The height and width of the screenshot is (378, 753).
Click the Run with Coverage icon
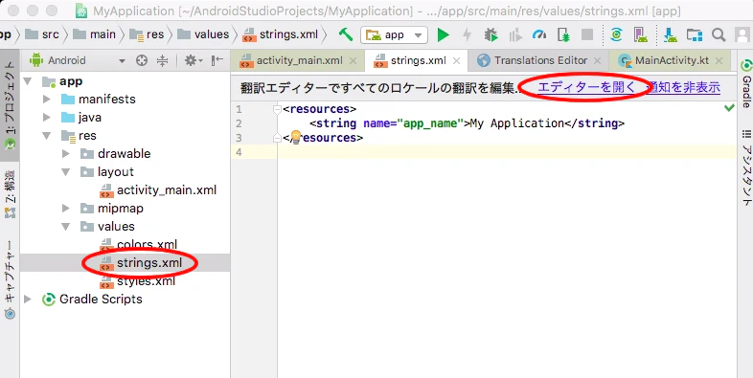515,34
